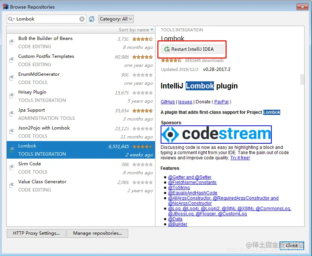Select the Jpa Support plugin
312x256 pixels.
[x=81, y=114]
